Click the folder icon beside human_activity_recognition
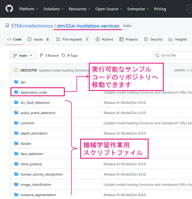 [16, 174]
